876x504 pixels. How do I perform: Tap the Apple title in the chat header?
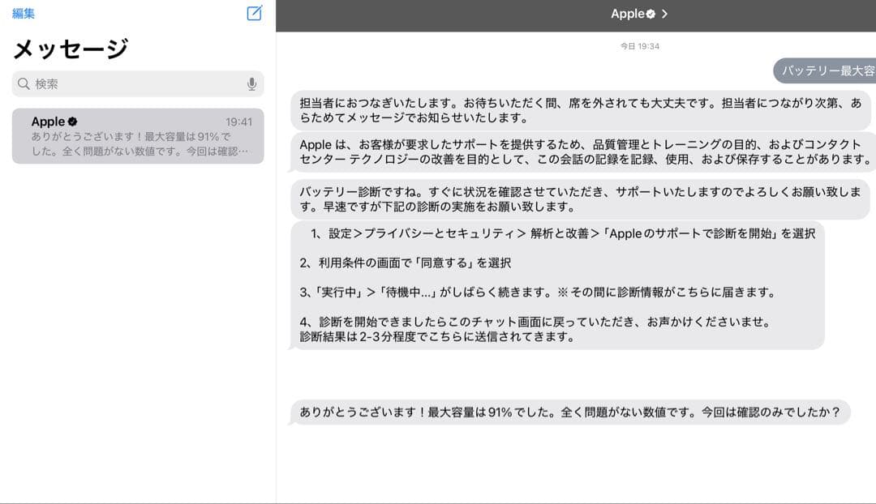point(629,13)
